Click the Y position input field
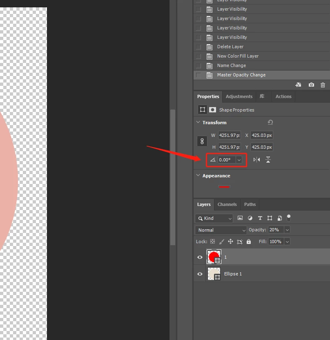 tap(262, 147)
